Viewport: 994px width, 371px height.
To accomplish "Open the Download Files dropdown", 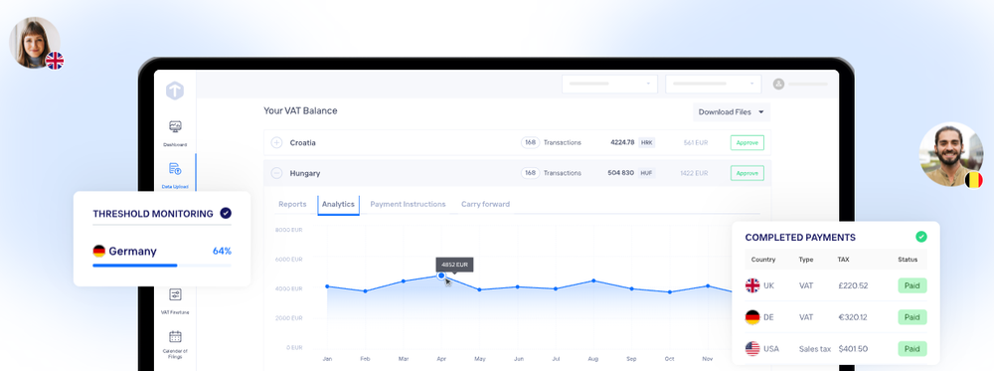I will (x=732, y=112).
